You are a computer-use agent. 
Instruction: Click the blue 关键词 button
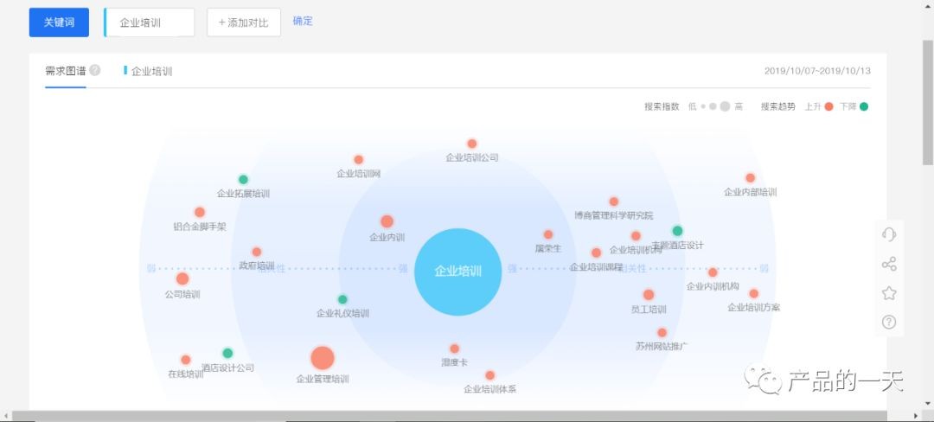(59, 22)
